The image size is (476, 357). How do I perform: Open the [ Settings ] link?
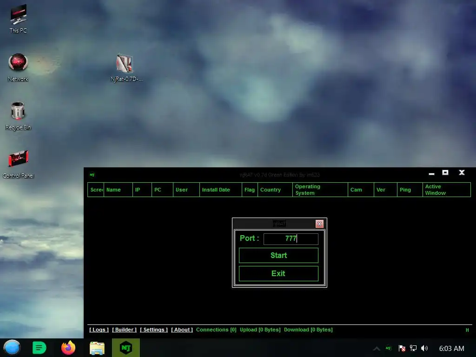153,330
